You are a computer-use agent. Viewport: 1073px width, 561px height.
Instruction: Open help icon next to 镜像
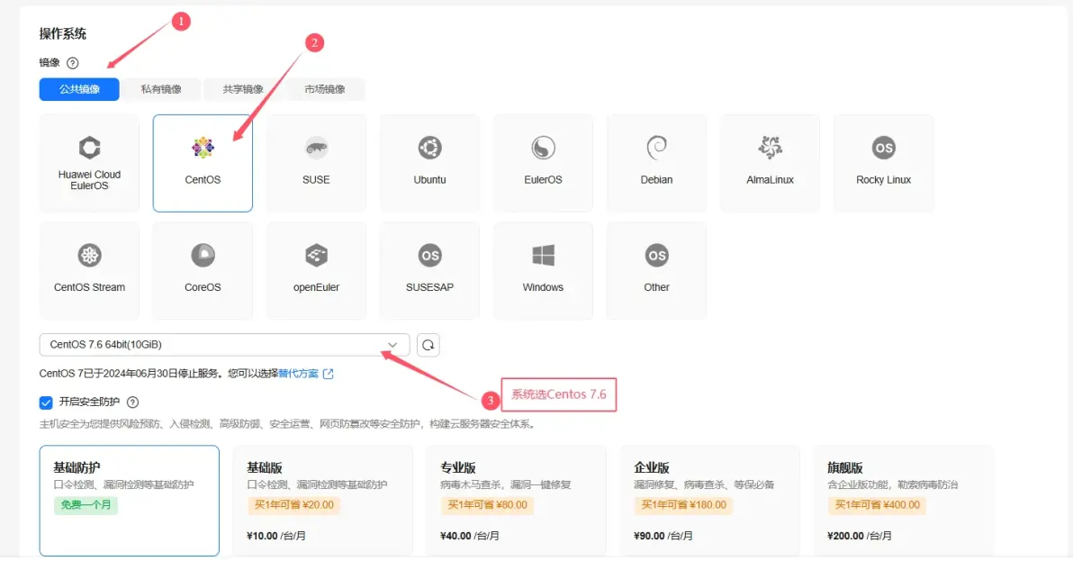pyautogui.click(x=73, y=63)
